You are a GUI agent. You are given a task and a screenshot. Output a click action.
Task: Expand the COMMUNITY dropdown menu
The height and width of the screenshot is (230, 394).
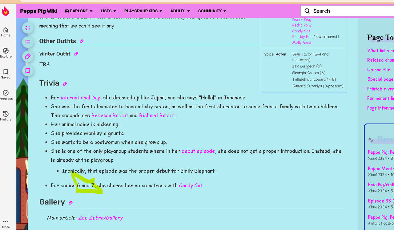click(x=212, y=11)
